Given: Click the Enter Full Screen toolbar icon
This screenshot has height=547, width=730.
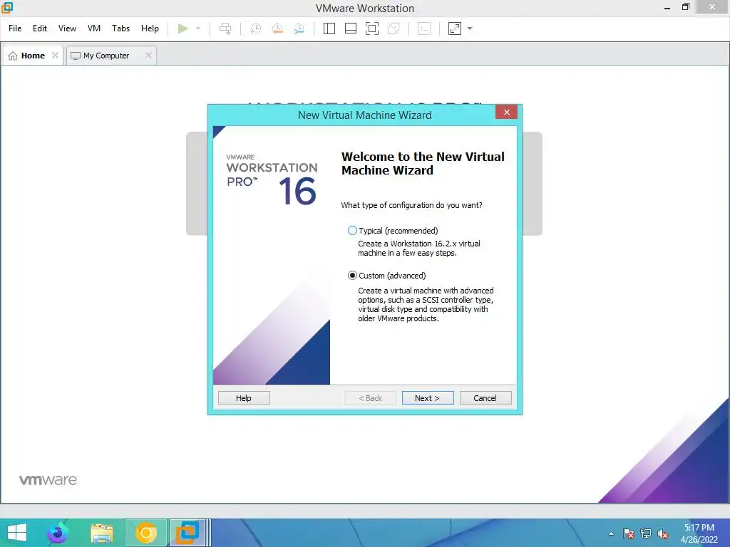Looking at the screenshot, I should click(x=372, y=28).
